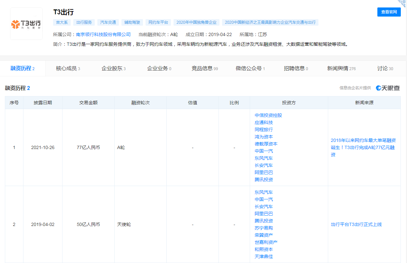407x263 pixels.
Task: Select the 吉大系 tag
Action: (x=62, y=22)
